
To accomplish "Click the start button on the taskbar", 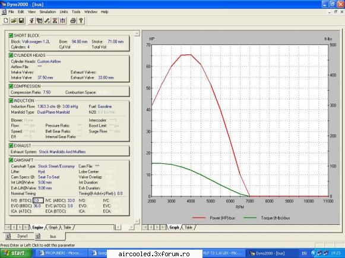I will tap(15, 253).
